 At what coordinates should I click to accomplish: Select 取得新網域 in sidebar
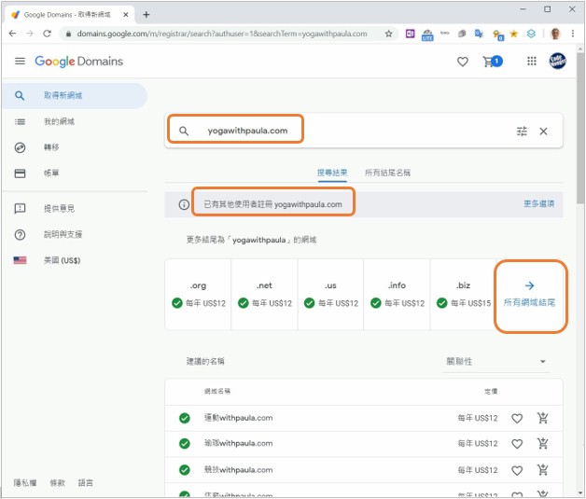(x=75, y=96)
